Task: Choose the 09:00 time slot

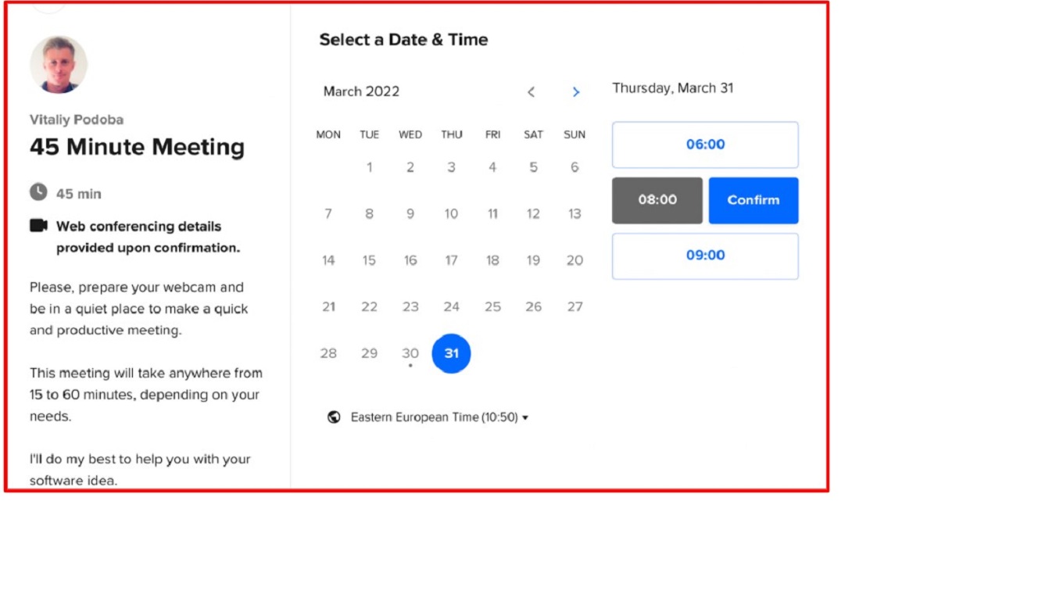Action: click(705, 256)
